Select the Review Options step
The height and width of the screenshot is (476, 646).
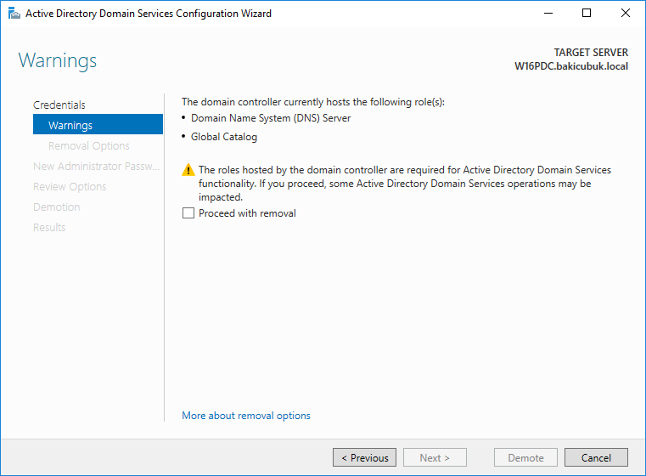[70, 186]
